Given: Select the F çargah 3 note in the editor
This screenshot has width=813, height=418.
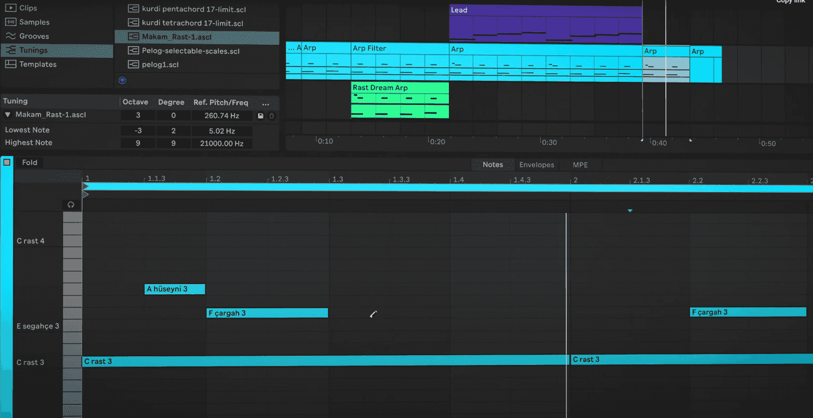Looking at the screenshot, I should (x=267, y=313).
